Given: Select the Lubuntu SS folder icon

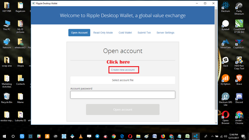Looking at the screenshot, I should click(20, 116).
